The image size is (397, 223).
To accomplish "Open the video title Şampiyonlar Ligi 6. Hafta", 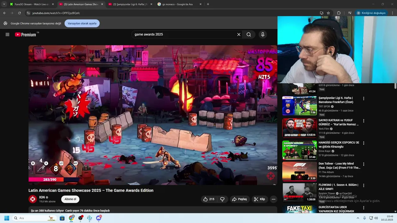I will click(x=336, y=100).
